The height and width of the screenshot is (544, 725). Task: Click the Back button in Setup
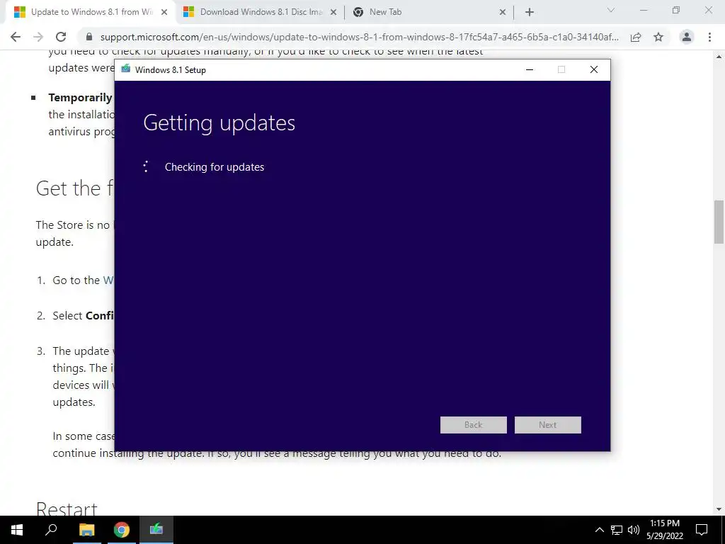click(474, 425)
